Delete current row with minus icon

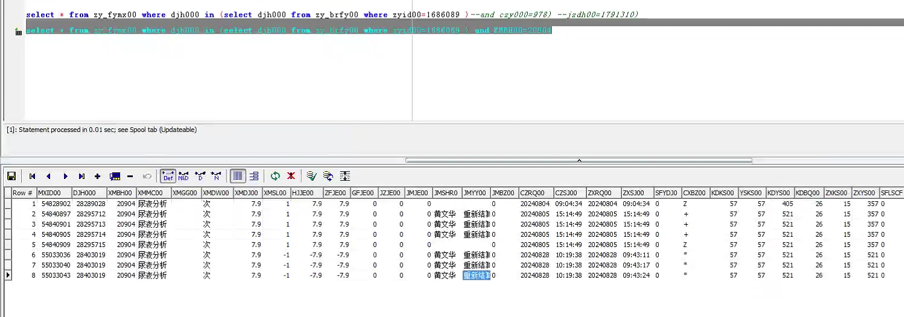(x=130, y=176)
